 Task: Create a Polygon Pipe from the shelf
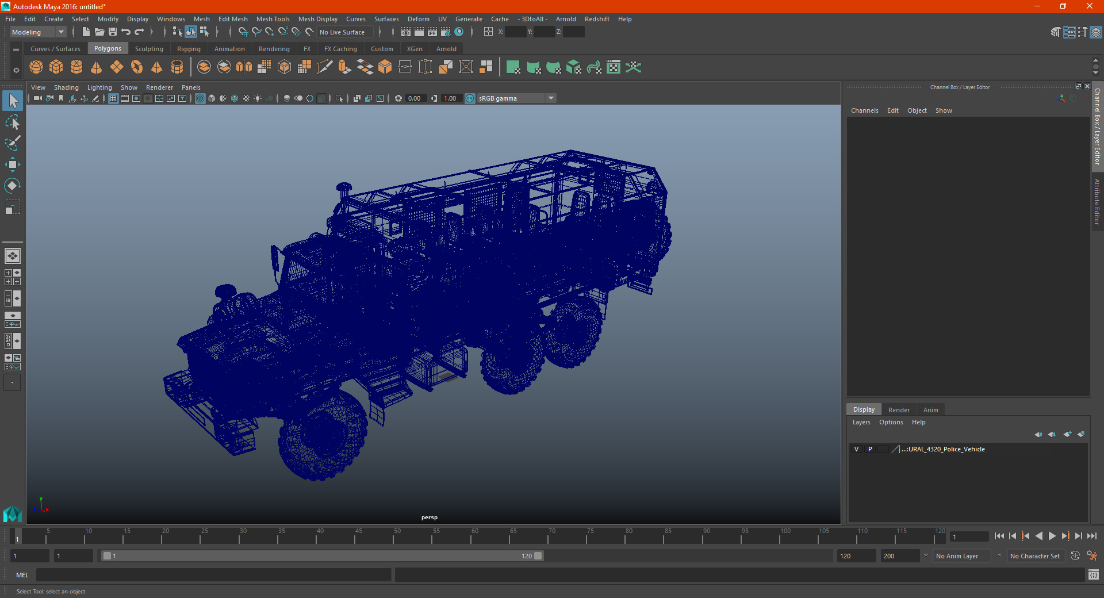click(177, 67)
